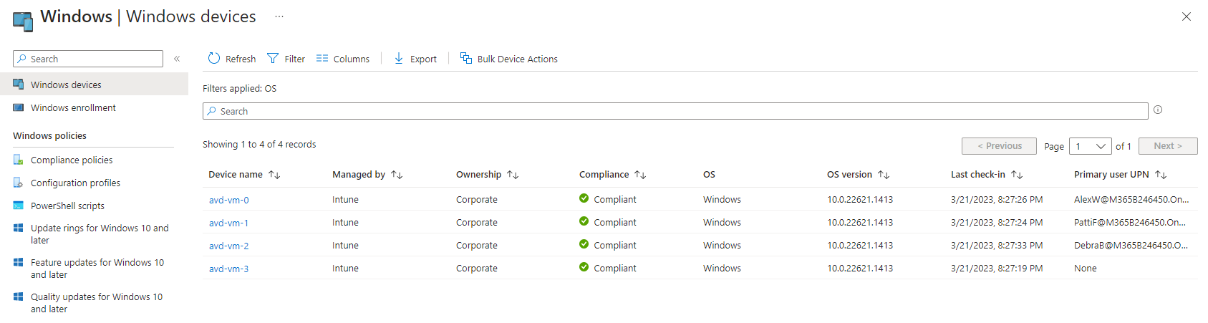The height and width of the screenshot is (323, 1208).
Task: Click the PowerShell scripts icon
Action: pos(19,206)
